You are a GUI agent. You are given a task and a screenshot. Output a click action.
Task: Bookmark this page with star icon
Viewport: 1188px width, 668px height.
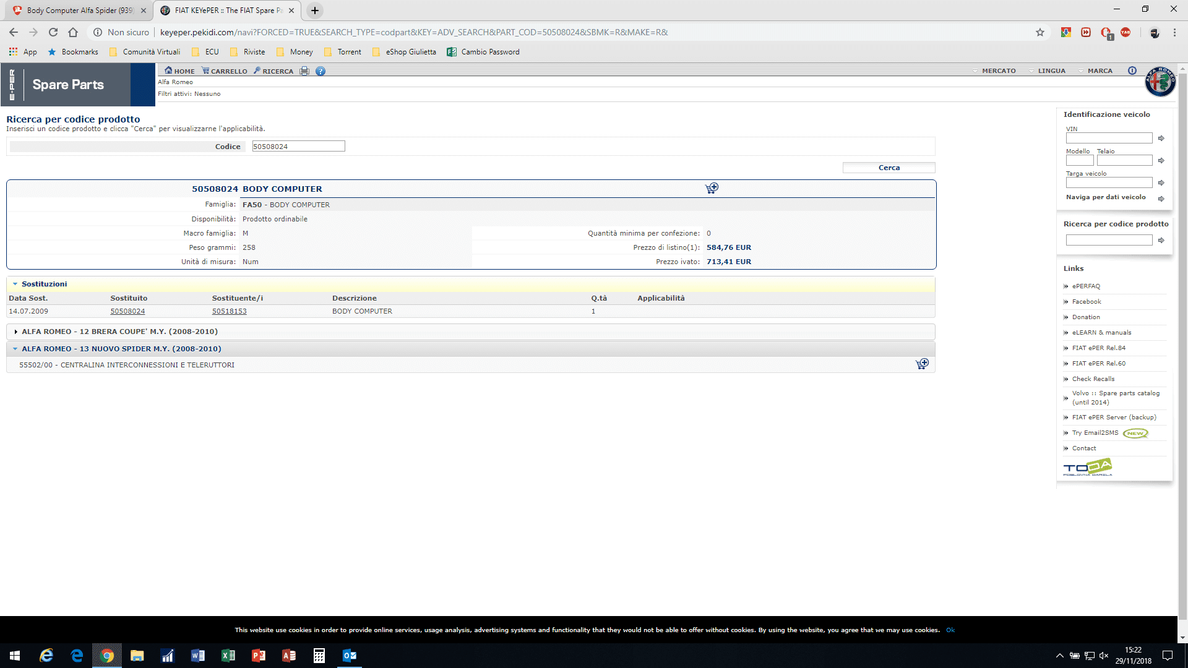point(1040,32)
